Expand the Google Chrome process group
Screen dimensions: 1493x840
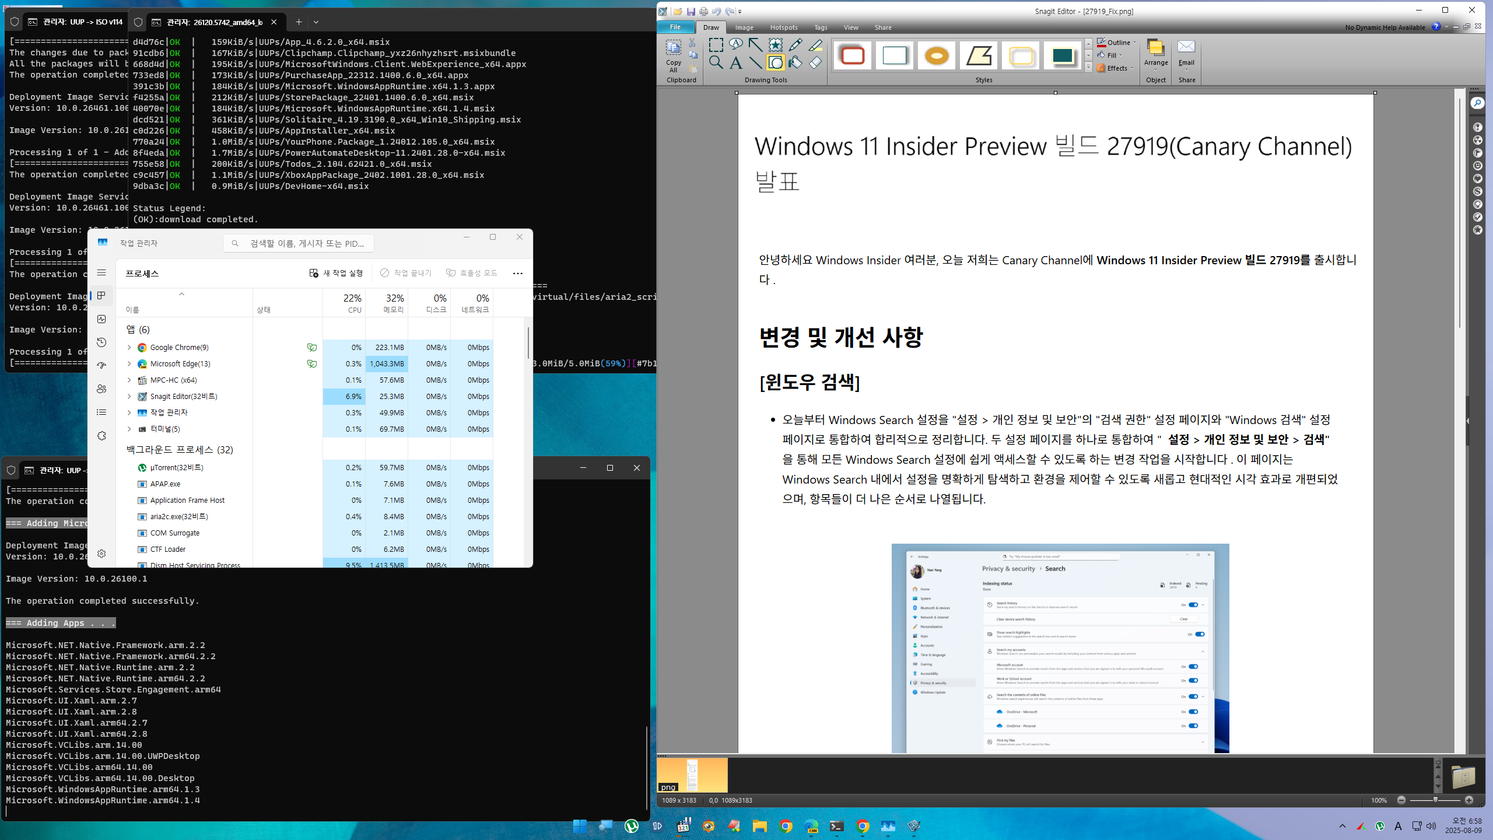[x=129, y=347]
